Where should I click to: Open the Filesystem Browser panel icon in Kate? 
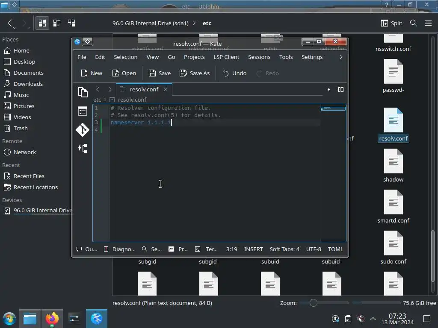click(x=83, y=111)
